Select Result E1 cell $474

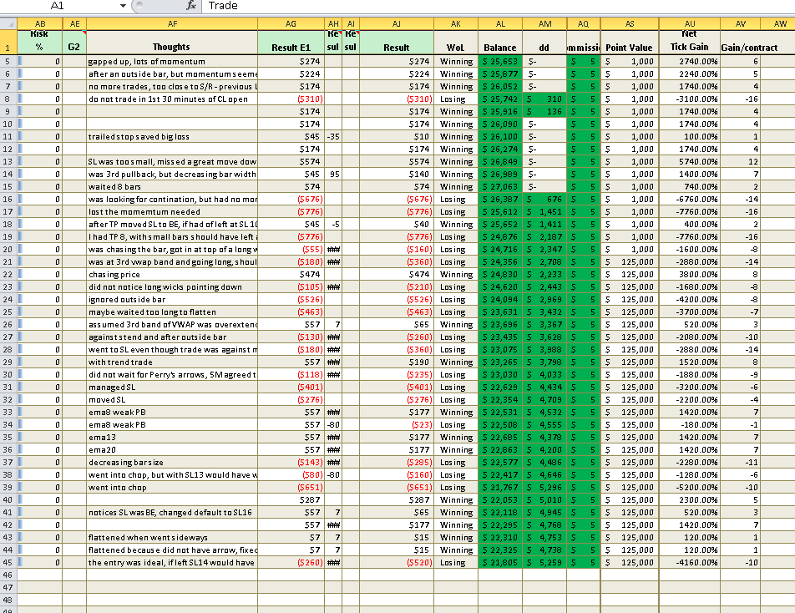[291, 274]
